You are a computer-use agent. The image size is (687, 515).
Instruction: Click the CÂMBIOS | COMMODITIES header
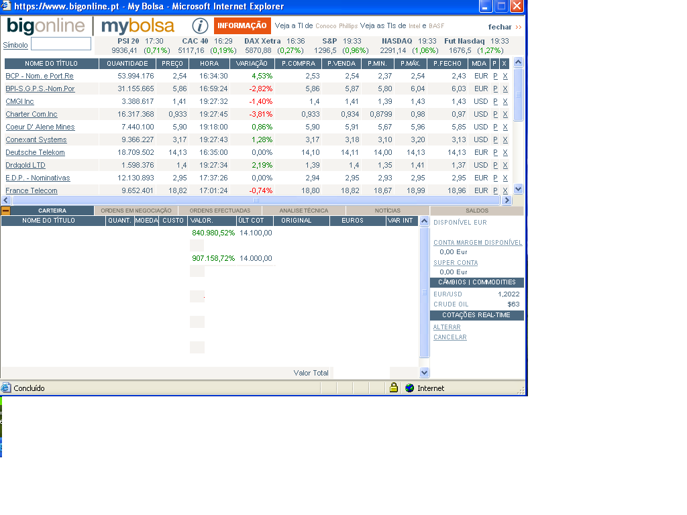(477, 282)
